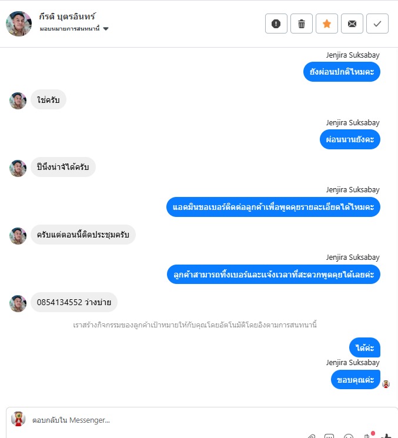Click customer avatar next to ใช่ครับ message
The image size is (398, 438).
[18, 101]
